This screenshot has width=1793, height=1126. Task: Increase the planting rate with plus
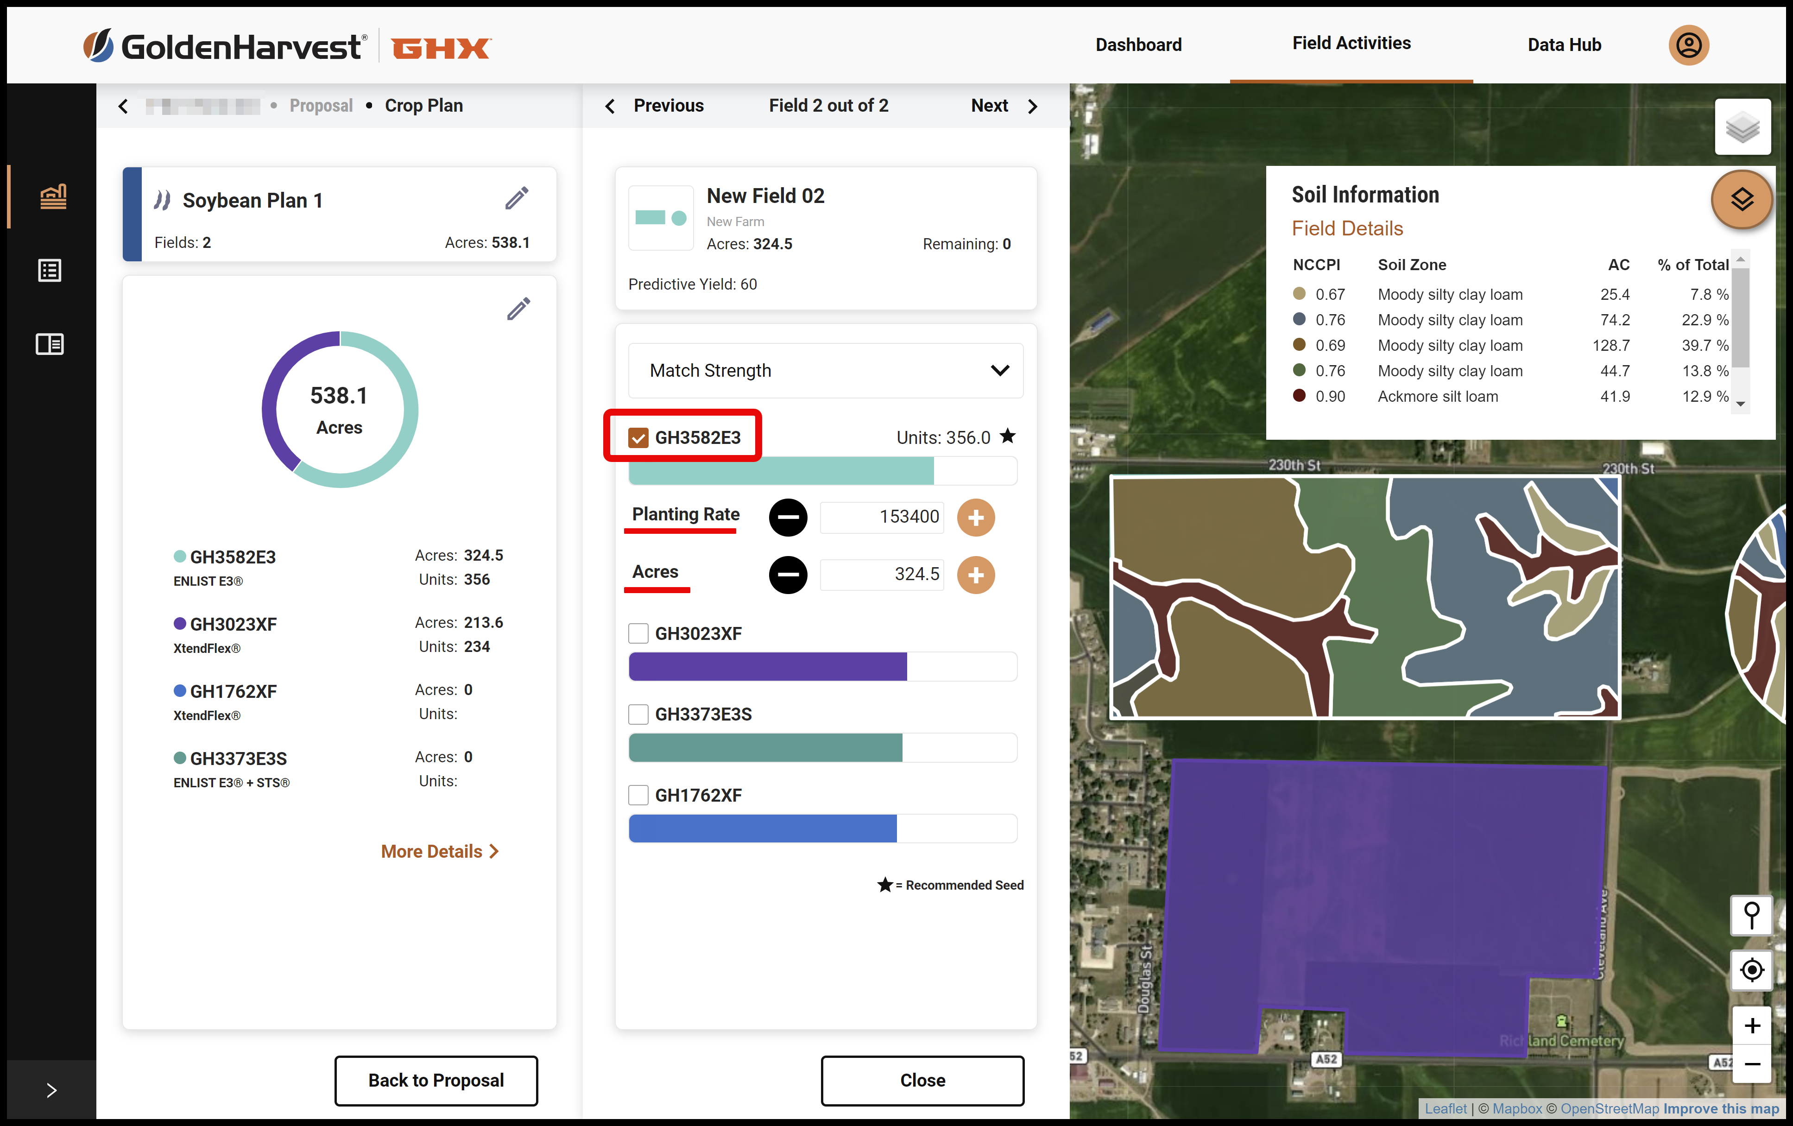point(975,517)
